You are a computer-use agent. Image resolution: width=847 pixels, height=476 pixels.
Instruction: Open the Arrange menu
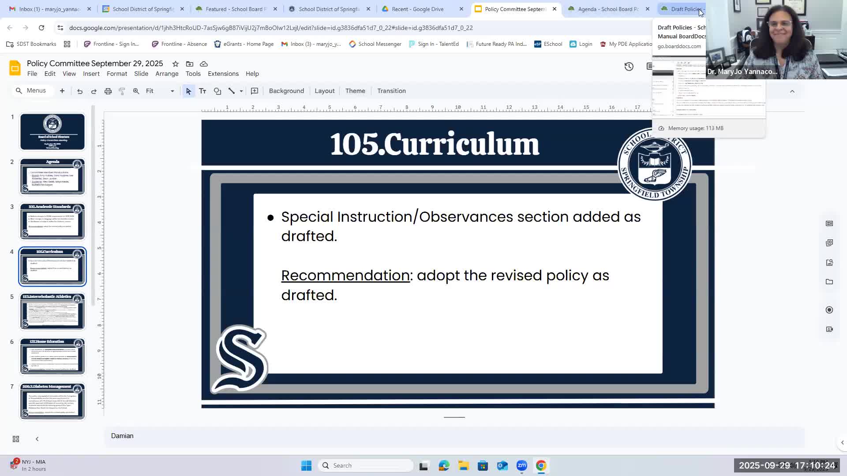click(167, 74)
